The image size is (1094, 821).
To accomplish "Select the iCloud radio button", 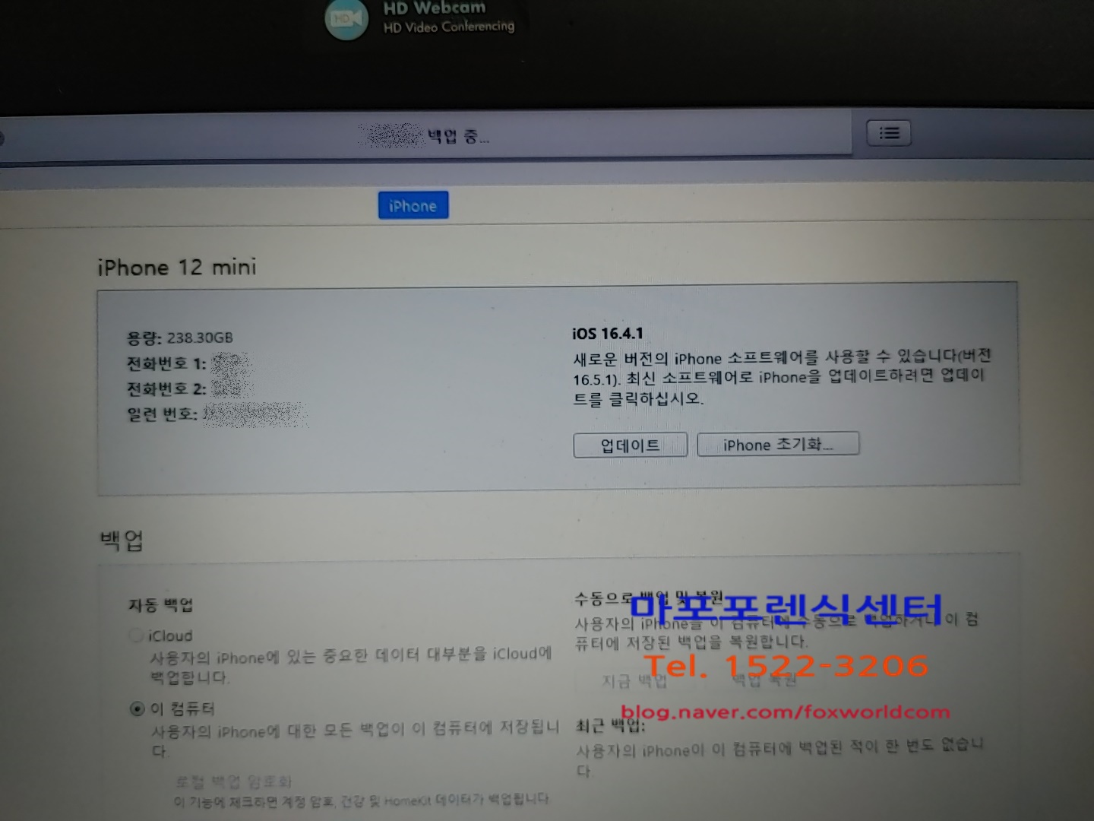I will (136, 635).
